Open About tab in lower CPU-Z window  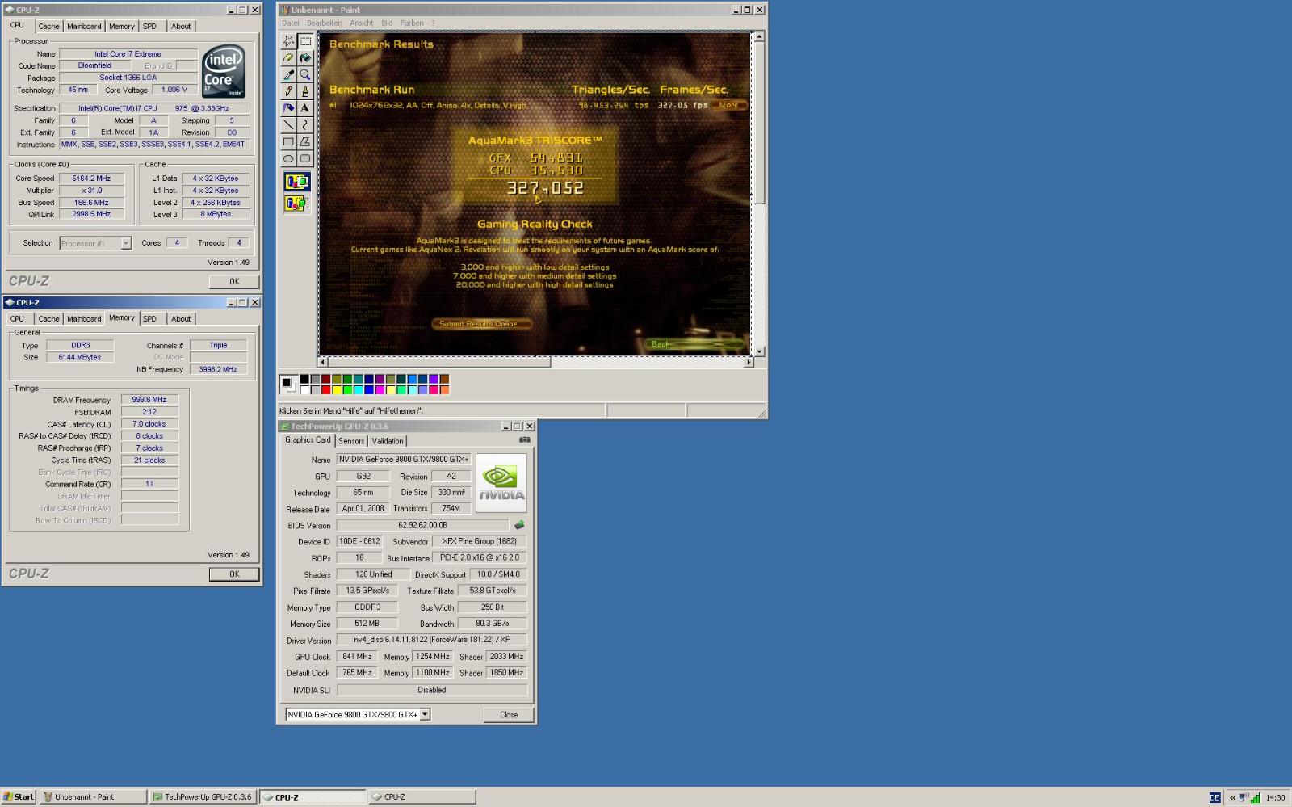tap(181, 319)
